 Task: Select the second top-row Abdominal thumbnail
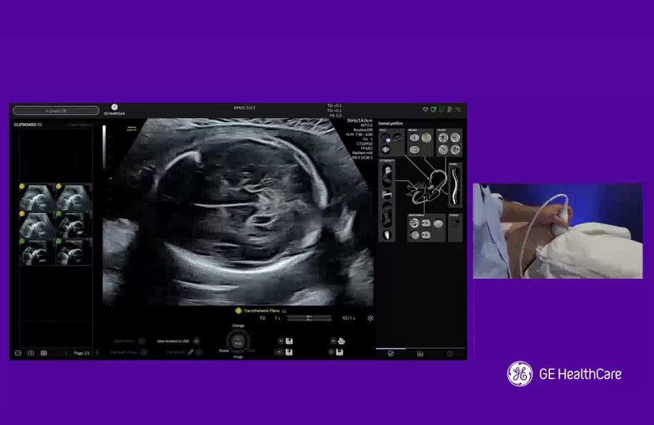(x=426, y=223)
